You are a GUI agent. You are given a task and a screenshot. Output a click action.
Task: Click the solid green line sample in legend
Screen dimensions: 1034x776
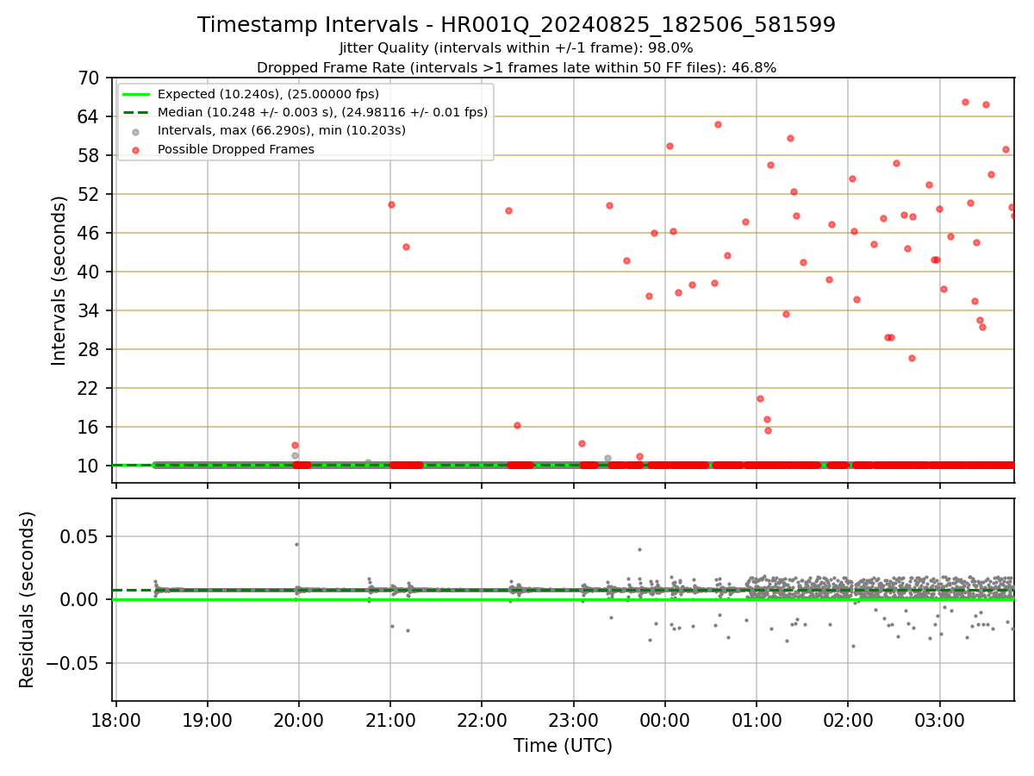(136, 94)
